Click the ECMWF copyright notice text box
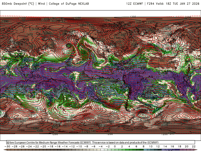Image resolution: width=201 pixels, height=151 pixels. [x=101, y=142]
